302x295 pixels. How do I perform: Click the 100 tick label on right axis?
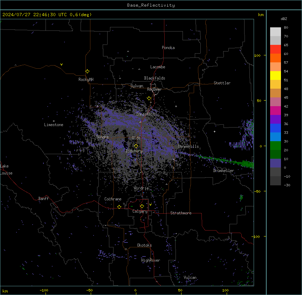coord(257,55)
